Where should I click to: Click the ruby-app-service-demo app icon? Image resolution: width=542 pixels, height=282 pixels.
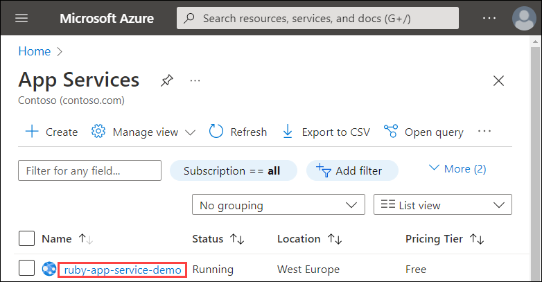pyautogui.click(x=49, y=270)
